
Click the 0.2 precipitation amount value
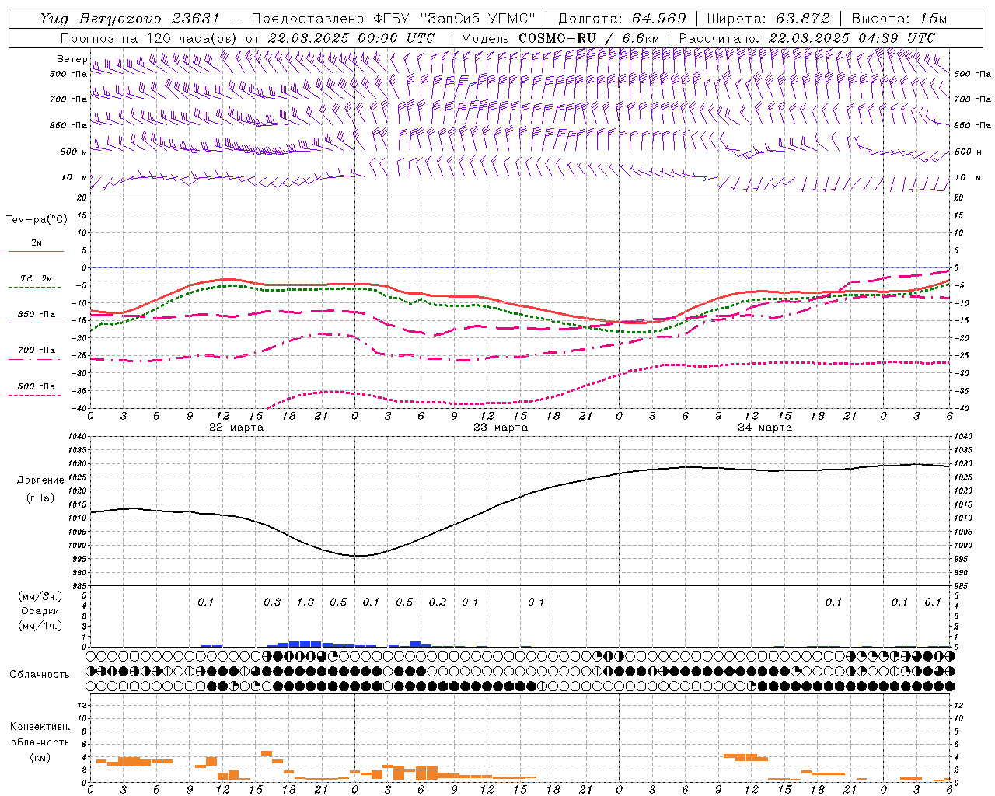(438, 602)
